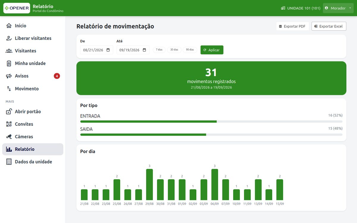Select the 90 dias quick range
The width and height of the screenshot is (357, 223).
tap(190, 50)
